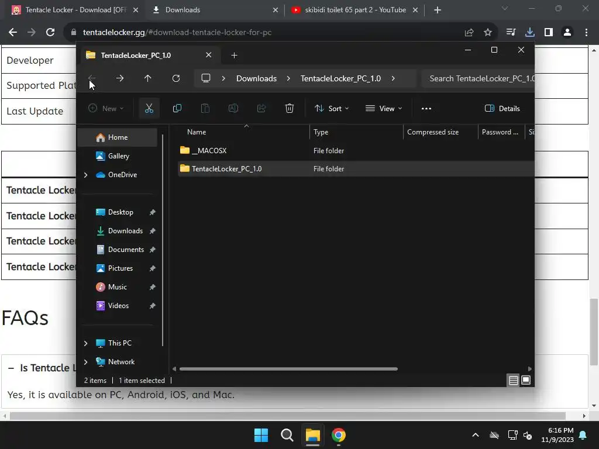This screenshot has height=449, width=599.
Task: Click the Paste clipboard icon
Action: click(x=205, y=108)
